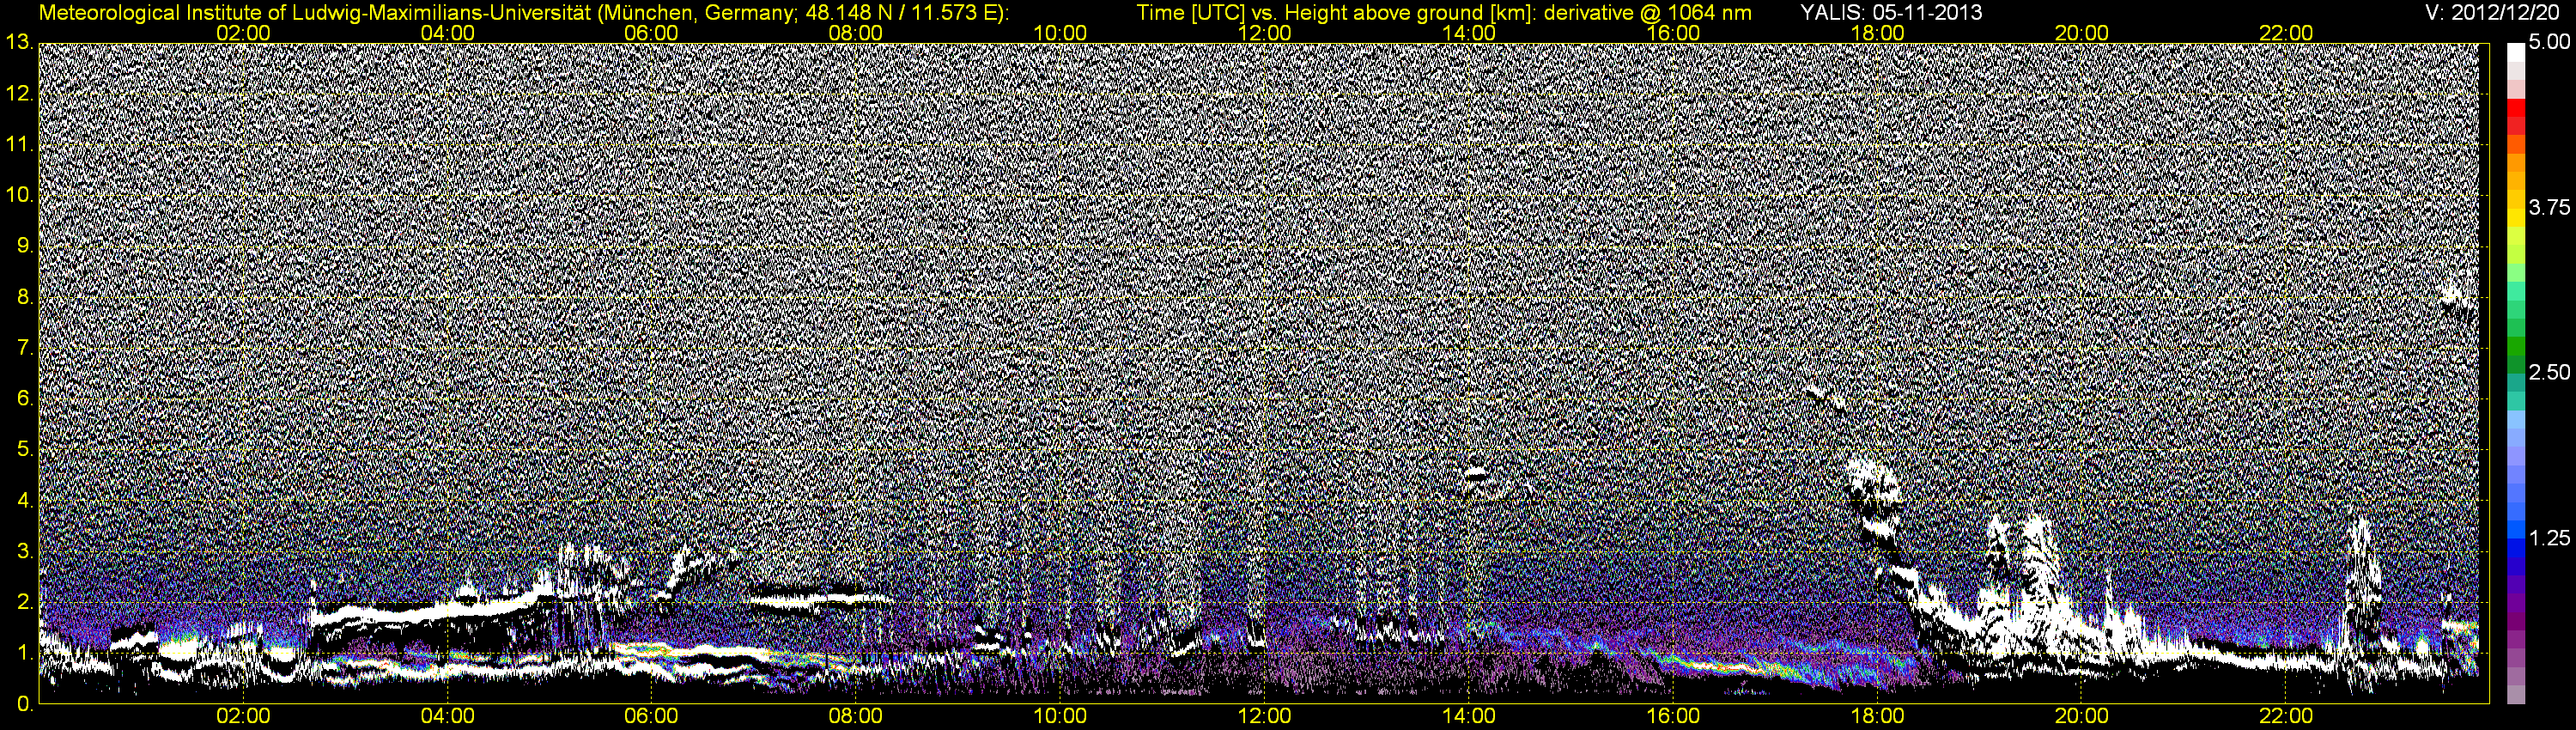Click the 3.75 color scale label

click(x=2548, y=207)
